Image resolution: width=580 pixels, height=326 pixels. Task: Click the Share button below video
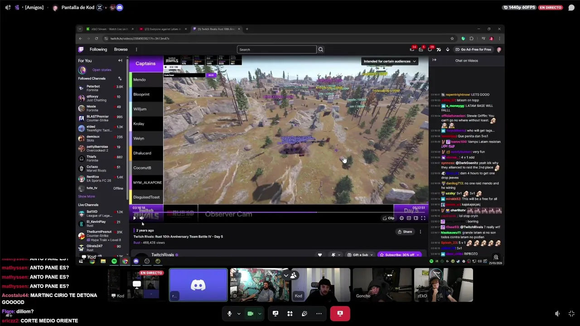point(405,232)
